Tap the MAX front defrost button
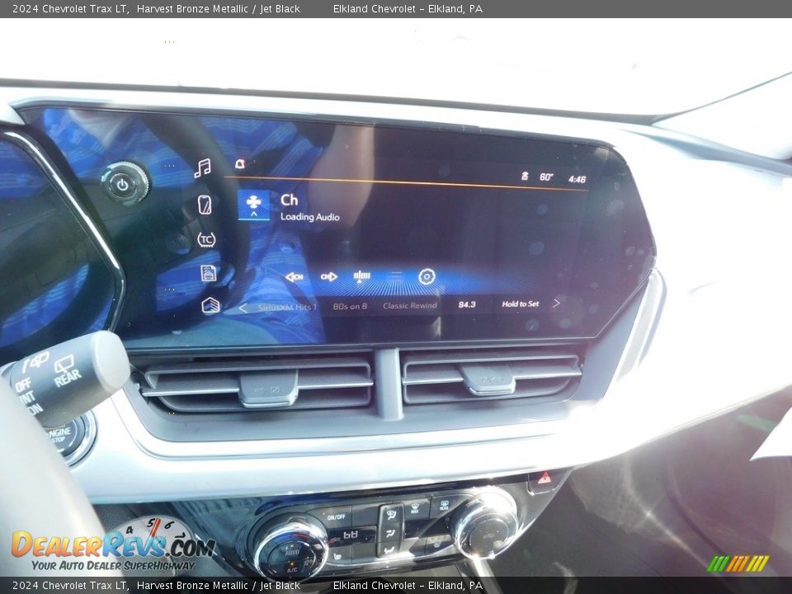The image size is (792, 594). tap(414, 508)
